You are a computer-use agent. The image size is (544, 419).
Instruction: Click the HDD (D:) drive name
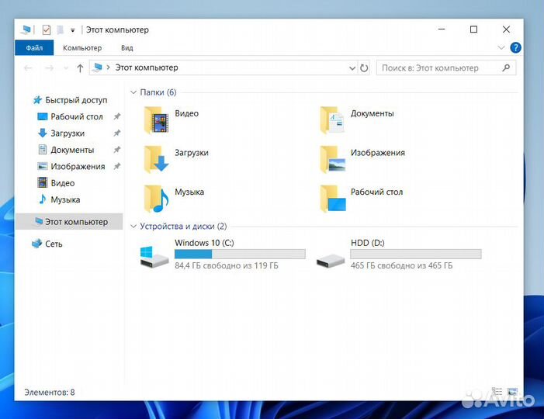click(367, 243)
